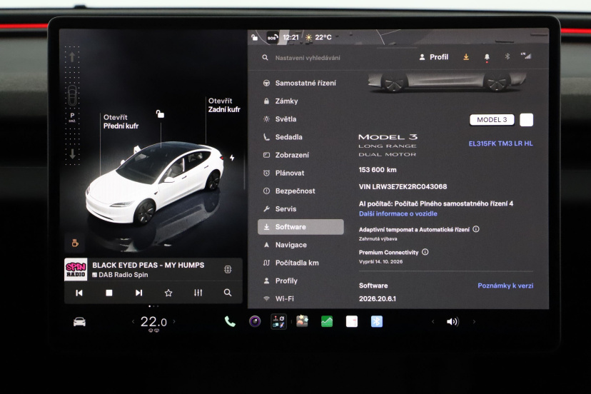Click the 22°C weather indicator
Screen dimensions: 591x394
(319, 37)
